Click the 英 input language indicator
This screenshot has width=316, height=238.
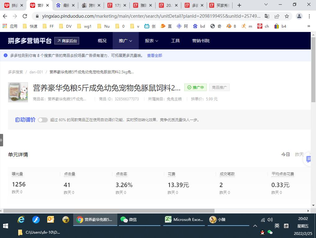(277, 226)
